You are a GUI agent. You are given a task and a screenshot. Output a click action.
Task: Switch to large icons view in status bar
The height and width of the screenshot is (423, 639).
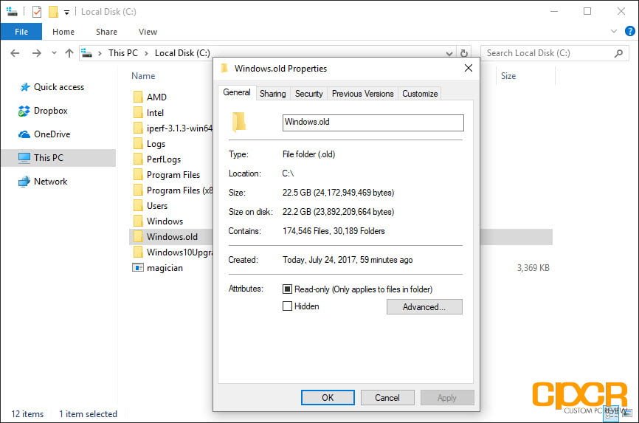626,413
